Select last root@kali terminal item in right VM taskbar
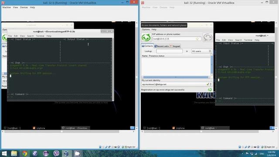This screenshot has width=279, height=157. [x=215, y=128]
